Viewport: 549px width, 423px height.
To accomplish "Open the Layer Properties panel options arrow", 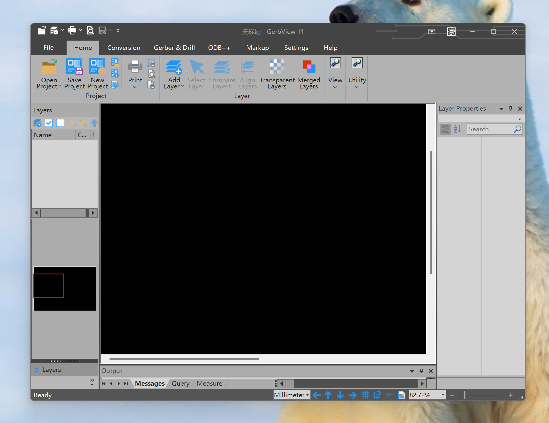I will tap(501, 109).
